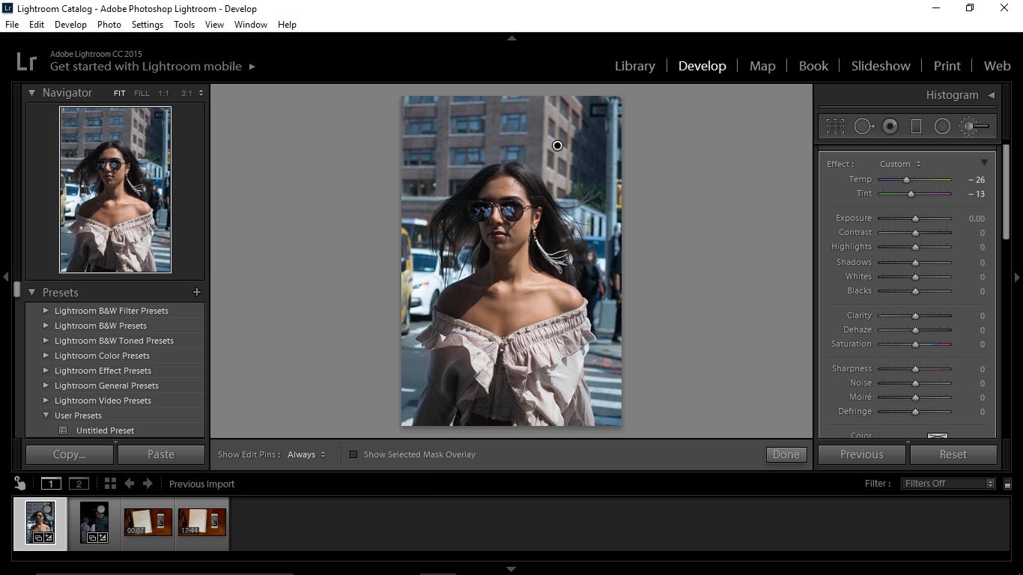Hide filmstrip with bottom center arrow
The image size is (1023, 575).
(x=511, y=569)
